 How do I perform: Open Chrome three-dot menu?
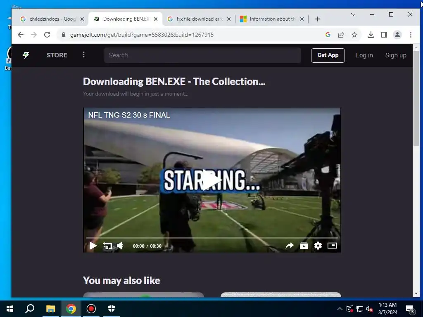[x=411, y=35]
